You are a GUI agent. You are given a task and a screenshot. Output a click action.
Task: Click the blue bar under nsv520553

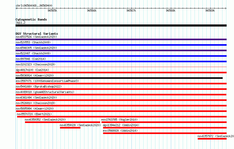pos(121,45)
